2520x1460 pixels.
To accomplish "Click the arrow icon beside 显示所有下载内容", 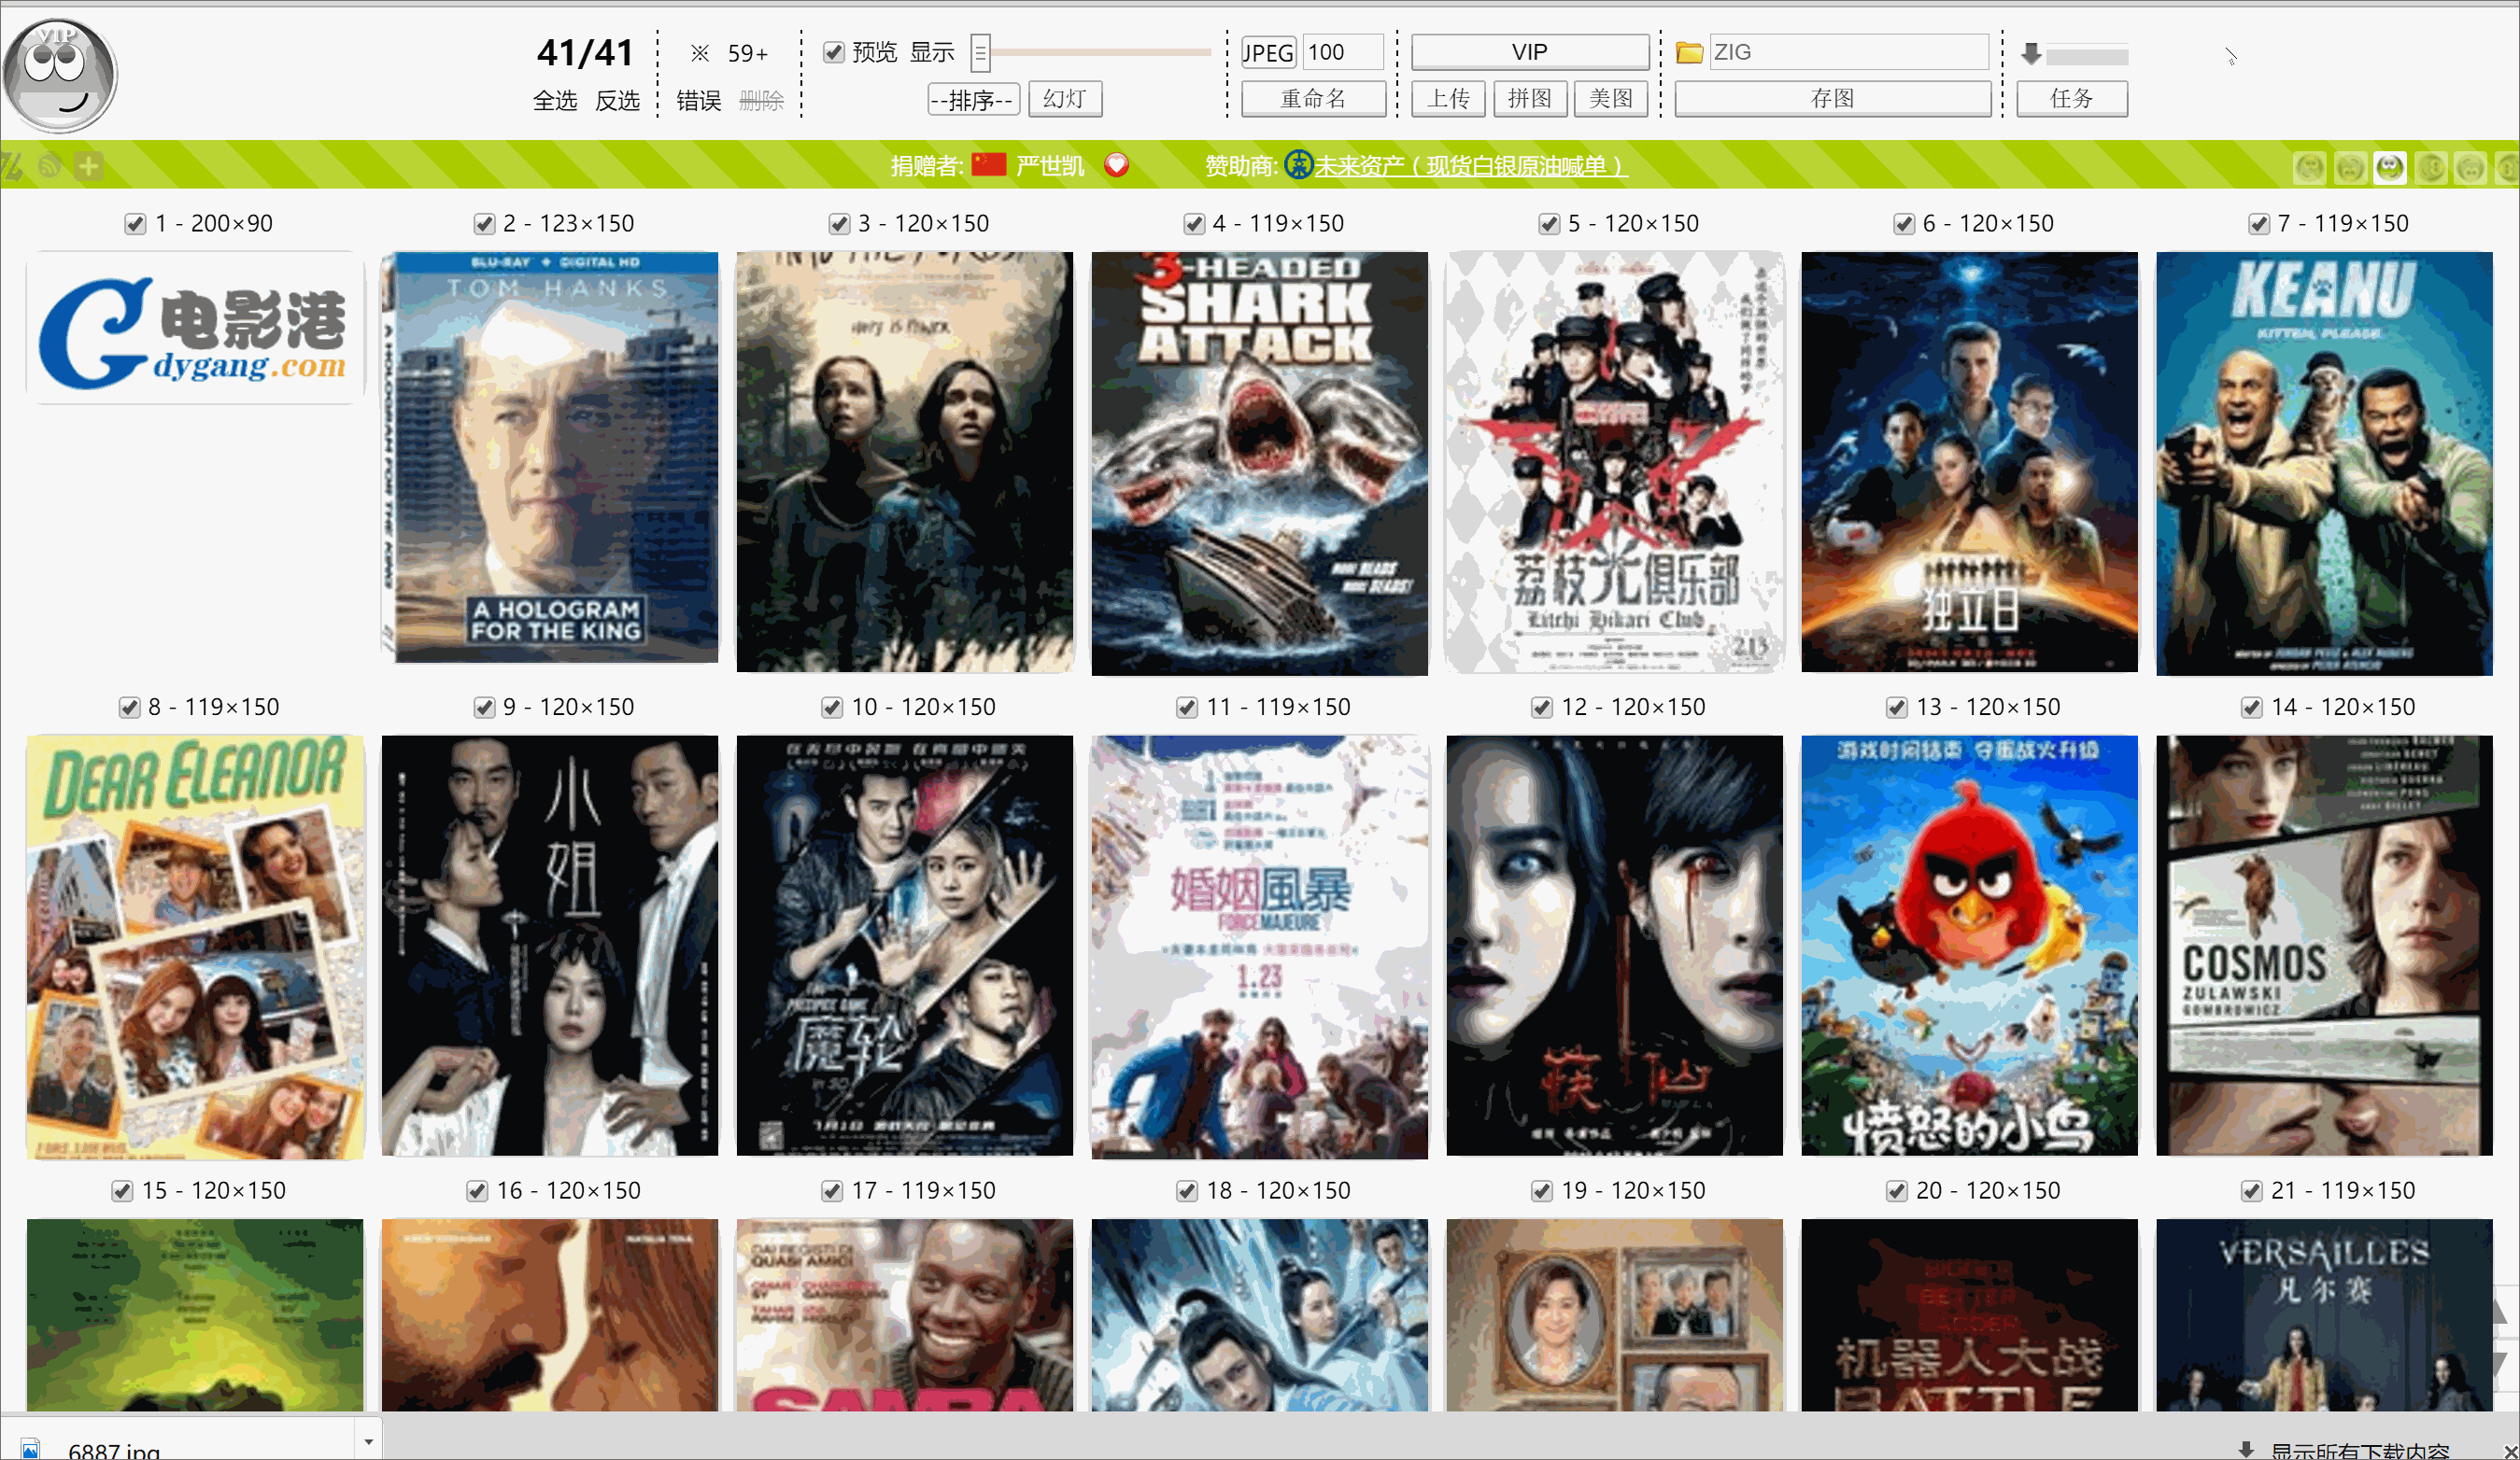I will tap(2246, 1449).
